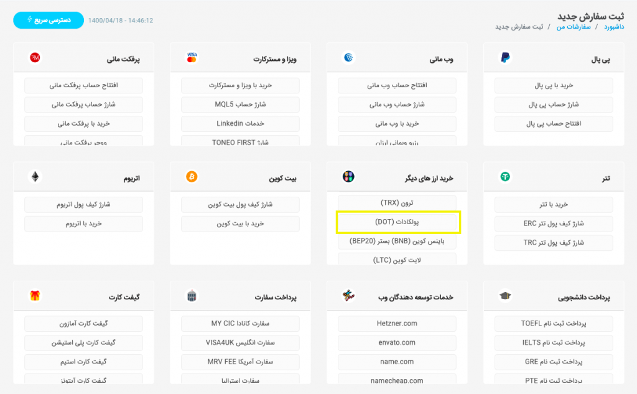Select شارژ حساب پی پال option

[x=554, y=105]
